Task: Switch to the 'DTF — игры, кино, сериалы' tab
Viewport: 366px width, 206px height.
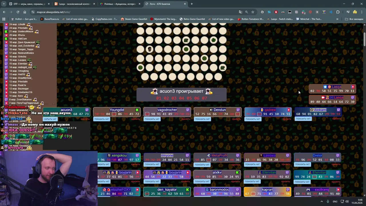Action: tap(29, 4)
